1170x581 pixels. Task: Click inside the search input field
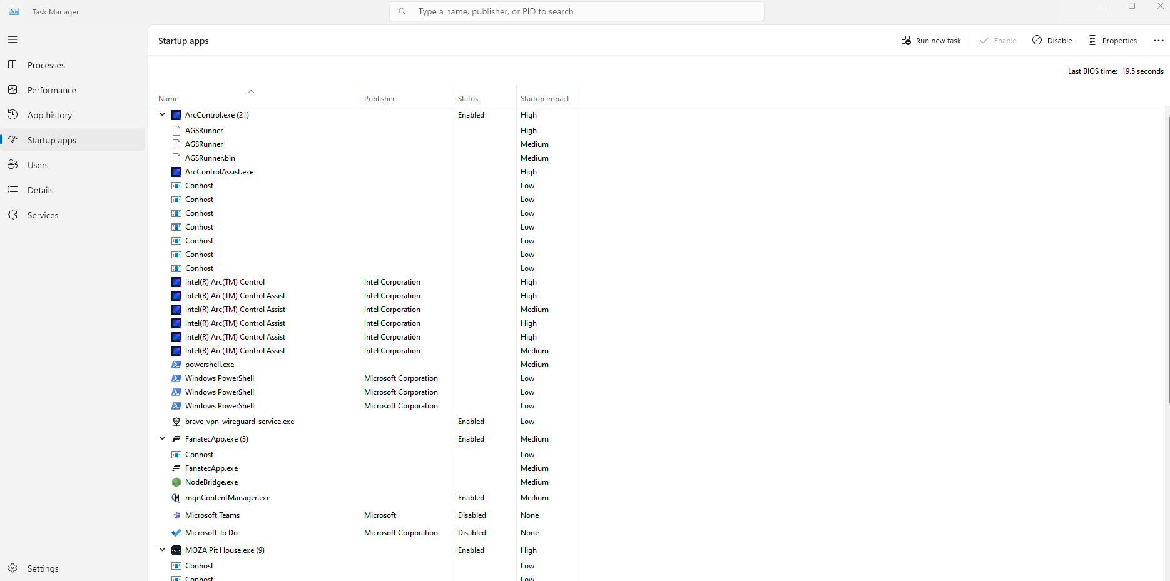576,11
